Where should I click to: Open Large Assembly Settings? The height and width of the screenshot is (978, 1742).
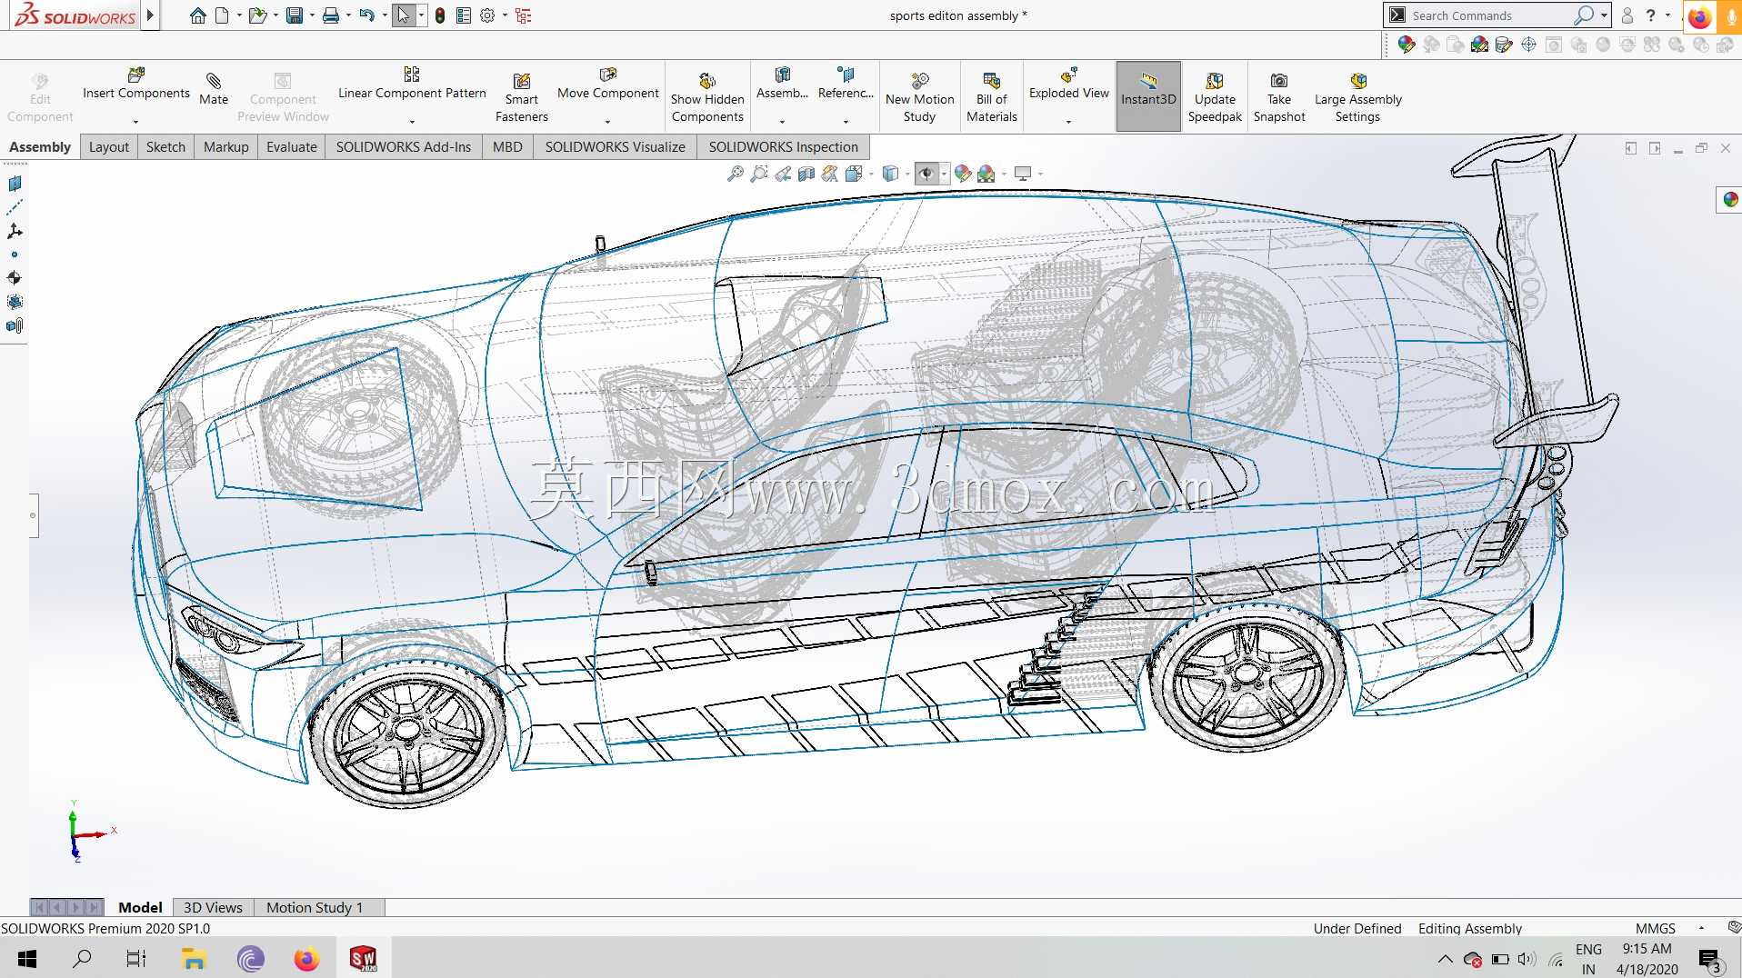1358,97
